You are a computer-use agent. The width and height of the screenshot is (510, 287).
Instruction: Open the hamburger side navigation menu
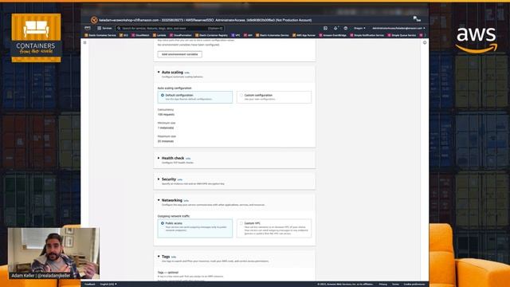click(85, 42)
